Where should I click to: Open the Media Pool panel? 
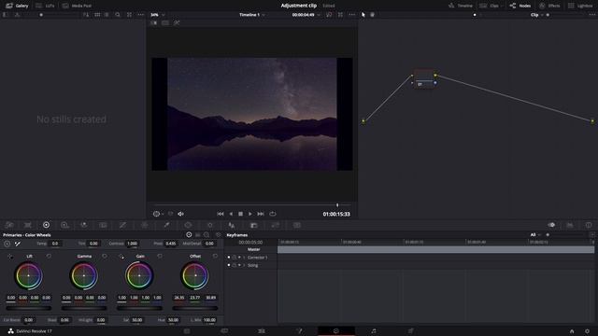click(77, 6)
